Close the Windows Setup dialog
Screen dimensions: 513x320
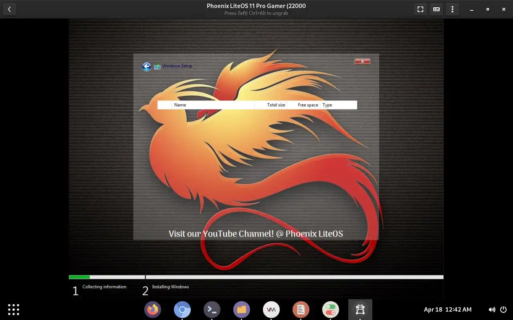tap(362, 61)
